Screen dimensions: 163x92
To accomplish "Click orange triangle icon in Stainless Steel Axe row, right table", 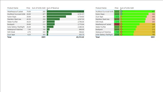I will pos(121,19).
